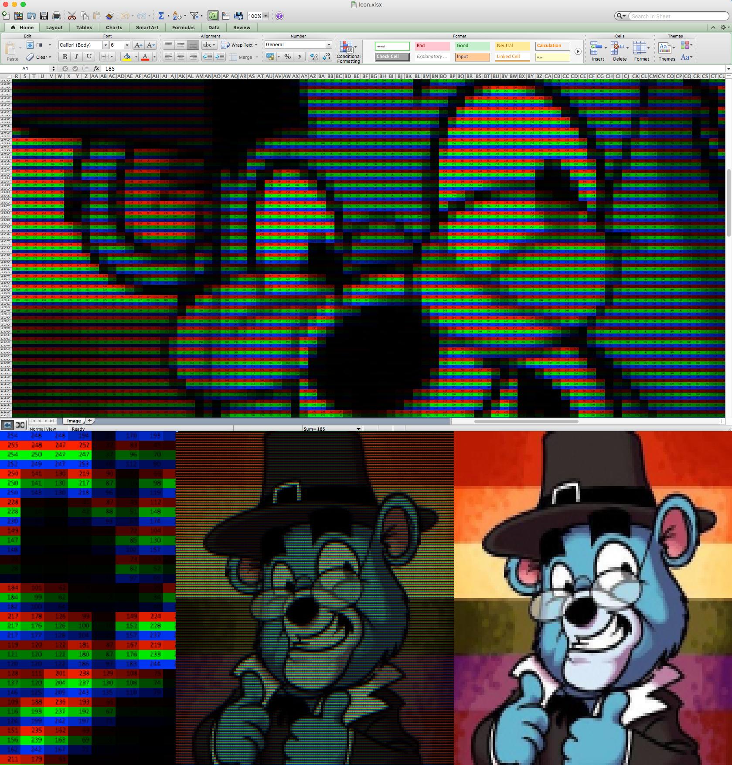Screen dimensions: 732x765
Task: Switch to the SmartArt ribbon tab
Action: (x=147, y=27)
